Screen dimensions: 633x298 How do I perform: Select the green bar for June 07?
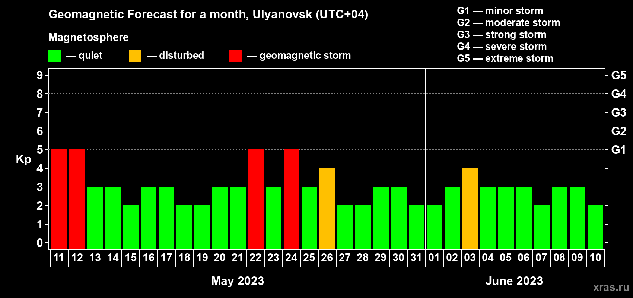tap(542, 227)
